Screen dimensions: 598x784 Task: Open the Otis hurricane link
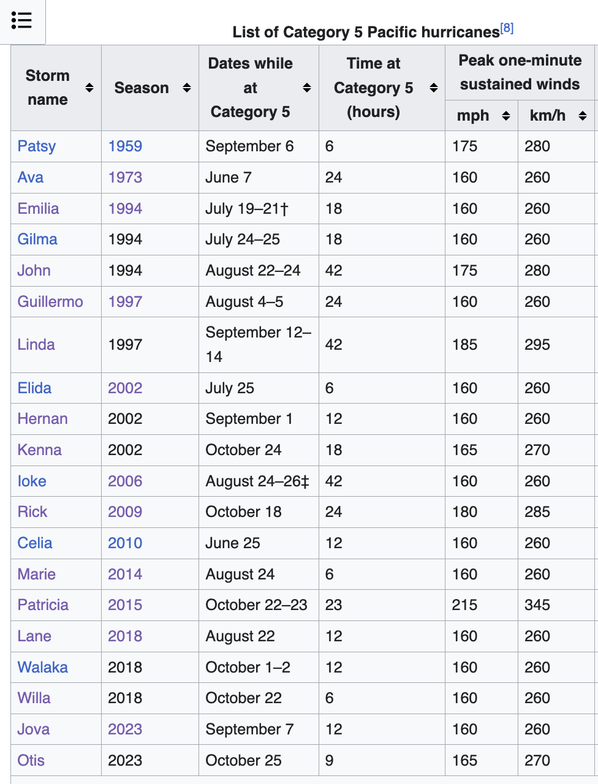tap(31, 760)
